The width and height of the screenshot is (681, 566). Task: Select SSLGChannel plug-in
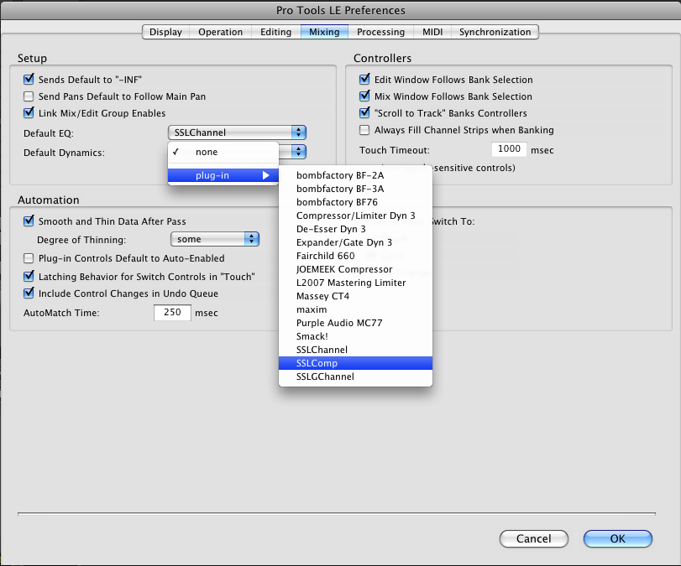(x=355, y=376)
